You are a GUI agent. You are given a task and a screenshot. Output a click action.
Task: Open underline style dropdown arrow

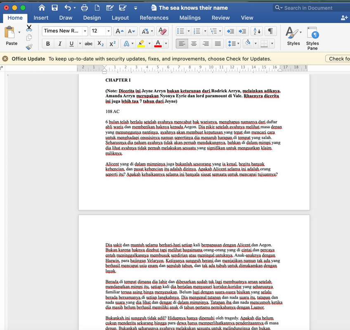[x=80, y=44]
